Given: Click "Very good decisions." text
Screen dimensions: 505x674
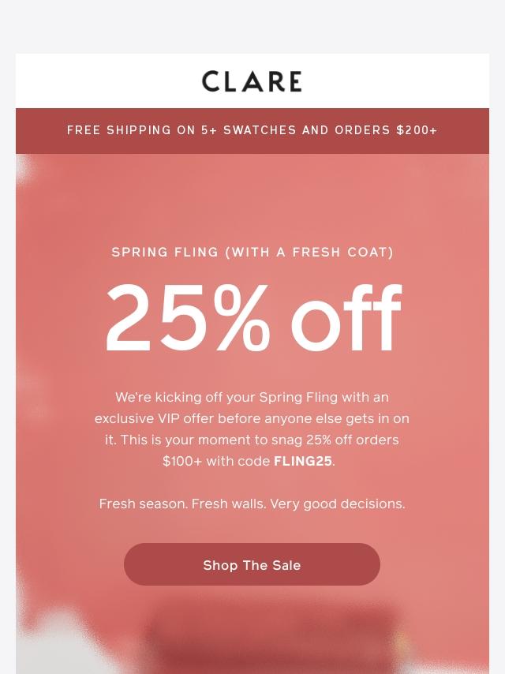Looking at the screenshot, I should point(338,504).
